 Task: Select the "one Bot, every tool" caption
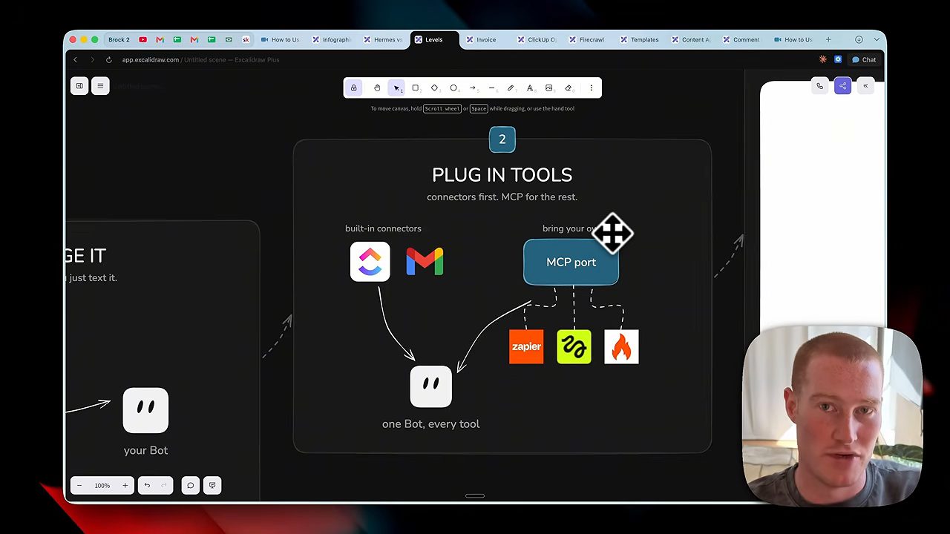[x=430, y=424]
